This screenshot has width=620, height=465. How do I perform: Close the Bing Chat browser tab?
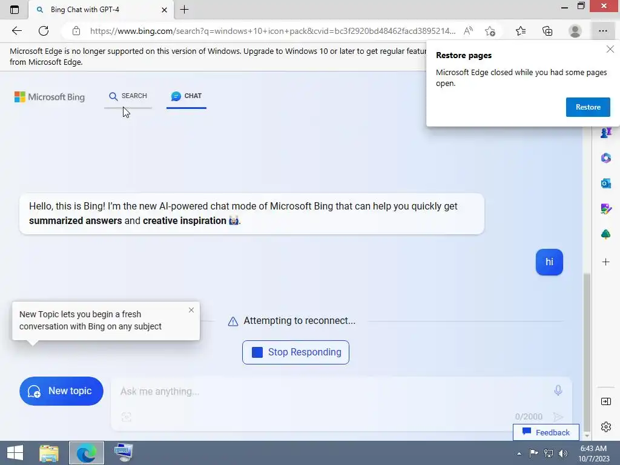point(165,10)
